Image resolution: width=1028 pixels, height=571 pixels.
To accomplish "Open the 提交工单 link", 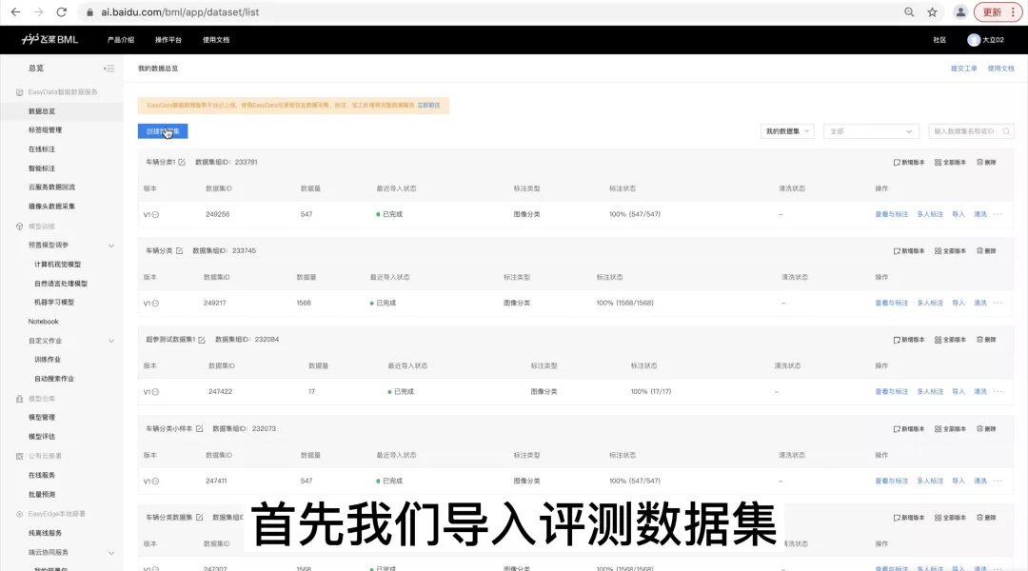I will 963,69.
